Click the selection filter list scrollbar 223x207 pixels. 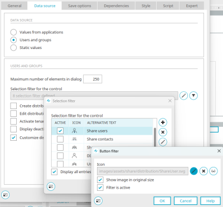point(155,137)
